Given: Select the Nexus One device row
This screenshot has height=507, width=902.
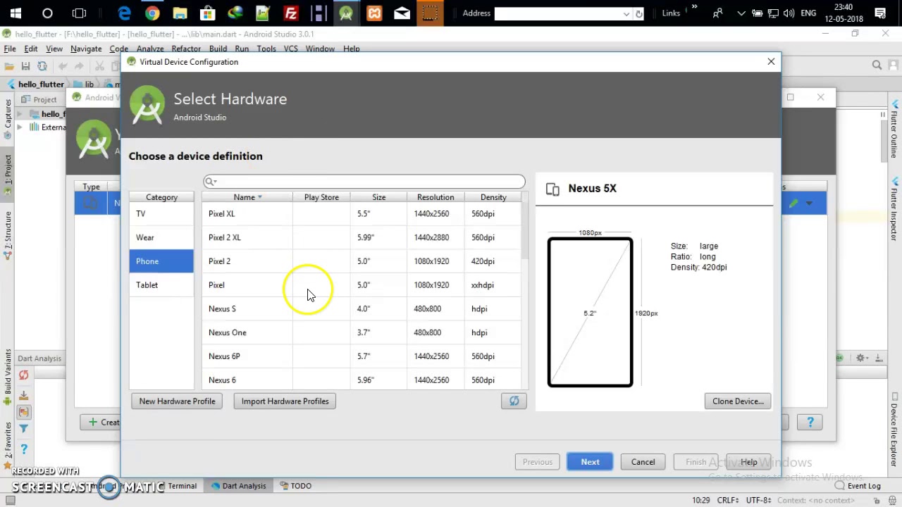Looking at the screenshot, I should 362,332.
